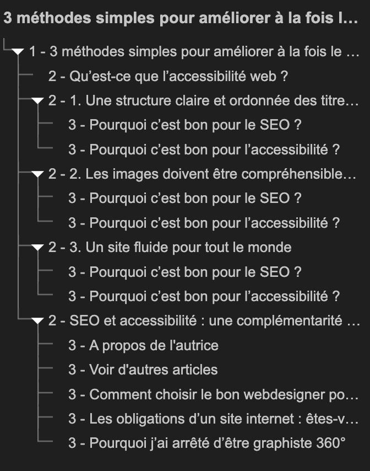Viewport: 370px width, 471px height.
Task: Open "A propos de l'autrice" heading
Action: [143, 345]
